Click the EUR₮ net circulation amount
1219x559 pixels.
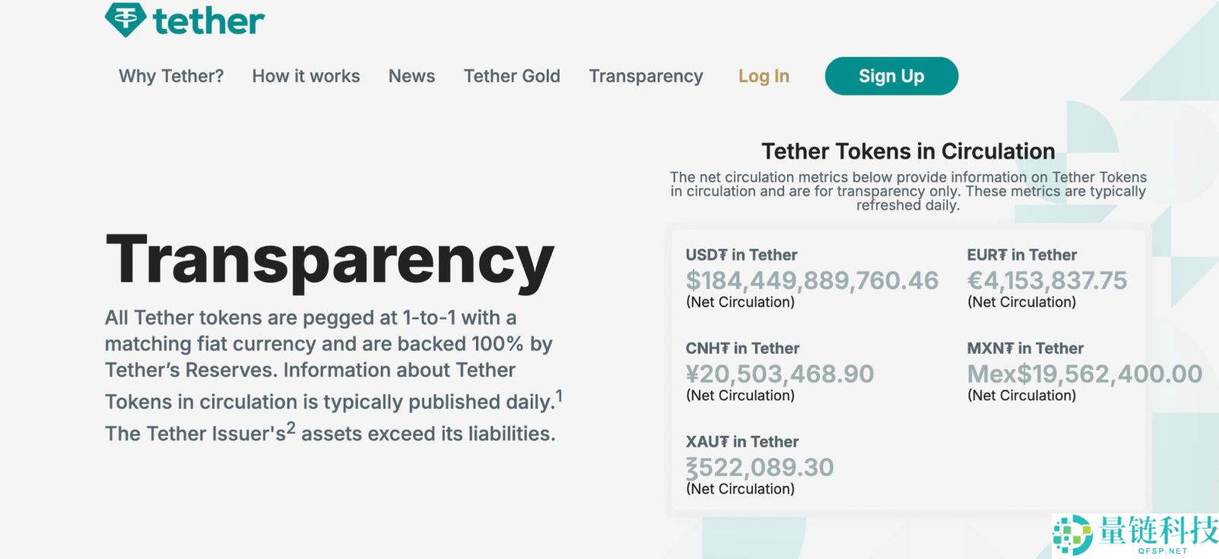pos(1046,281)
